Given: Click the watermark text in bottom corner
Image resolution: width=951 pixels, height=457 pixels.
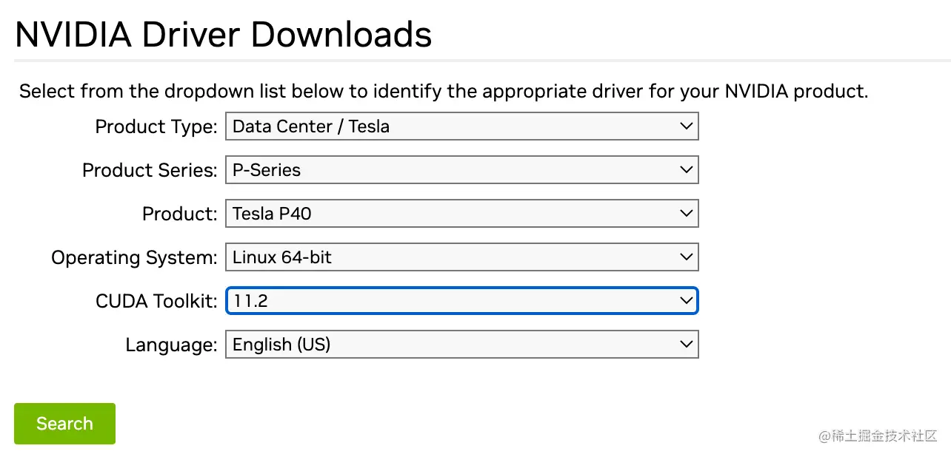Looking at the screenshot, I should (x=878, y=436).
